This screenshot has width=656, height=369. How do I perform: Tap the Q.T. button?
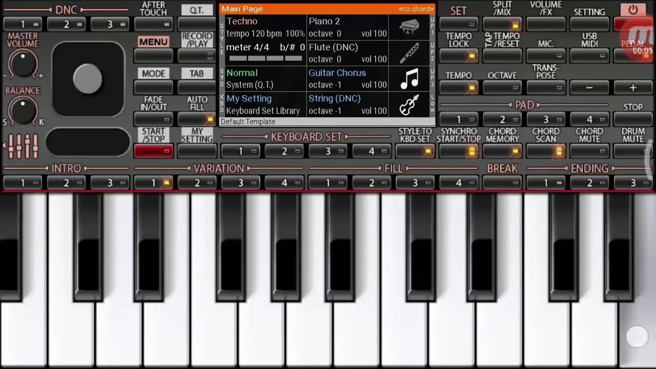[x=197, y=24]
